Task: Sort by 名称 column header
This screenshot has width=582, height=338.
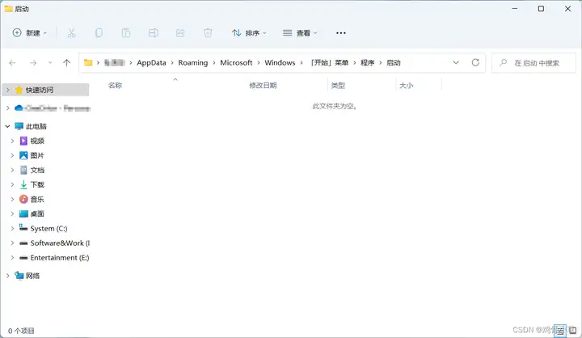Action: click(115, 86)
